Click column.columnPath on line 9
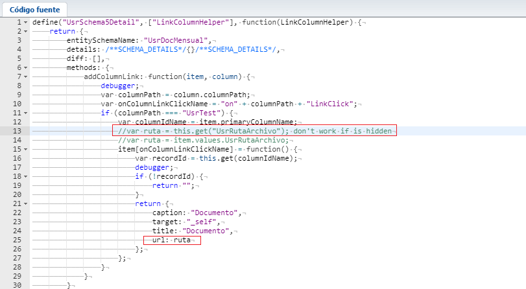The image size is (526, 289). 210,95
